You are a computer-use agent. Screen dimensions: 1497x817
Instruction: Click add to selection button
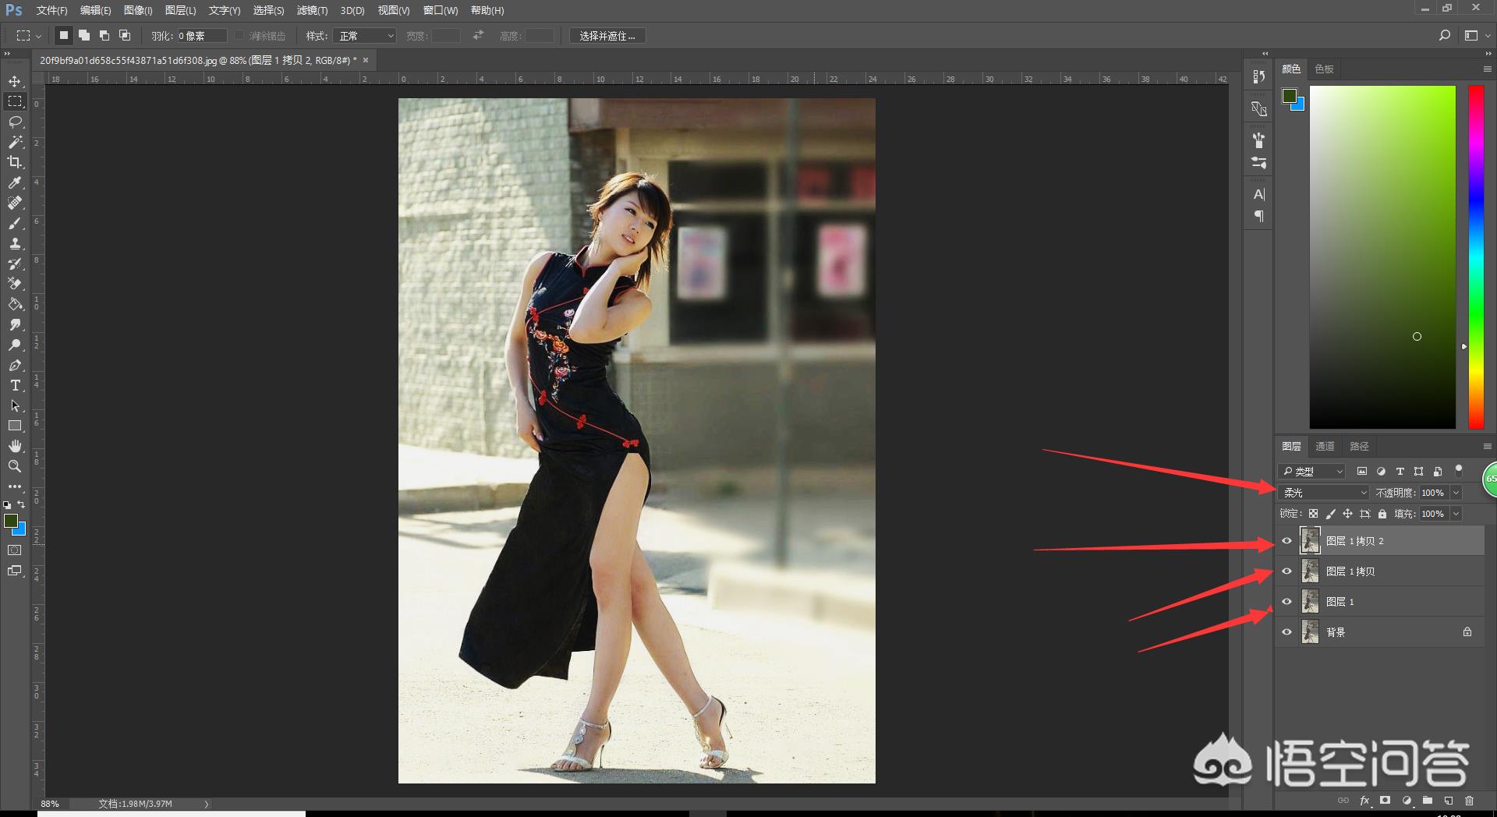(x=84, y=35)
